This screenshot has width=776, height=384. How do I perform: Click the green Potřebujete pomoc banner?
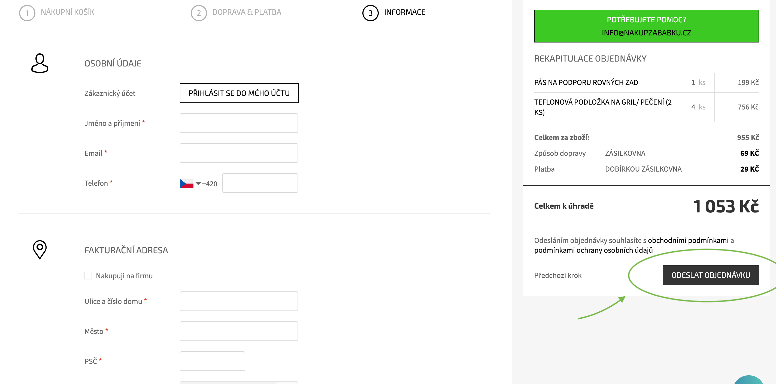(646, 26)
